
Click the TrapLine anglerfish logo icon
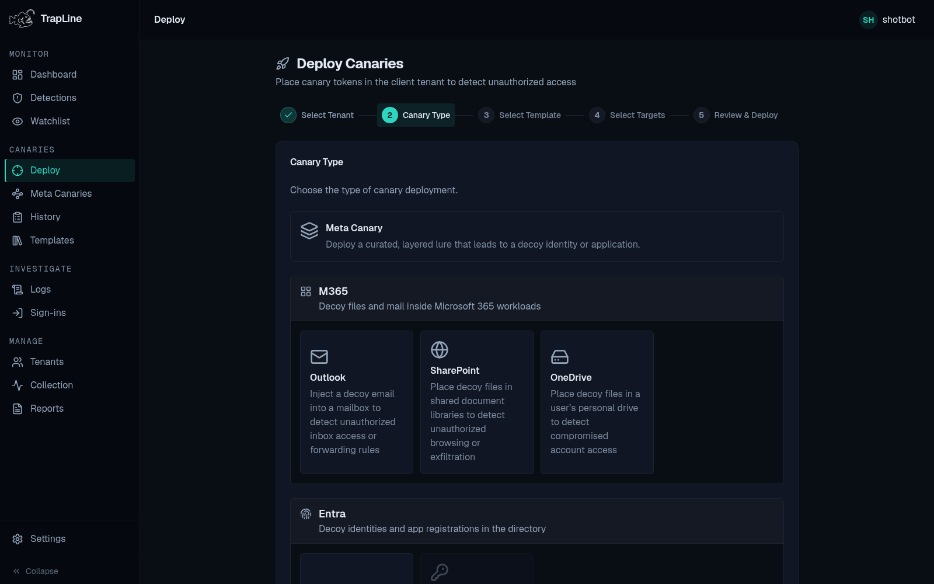(x=22, y=19)
